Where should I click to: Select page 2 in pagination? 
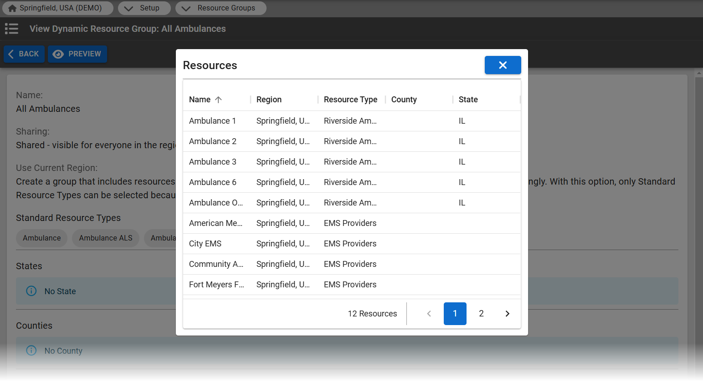(x=481, y=314)
